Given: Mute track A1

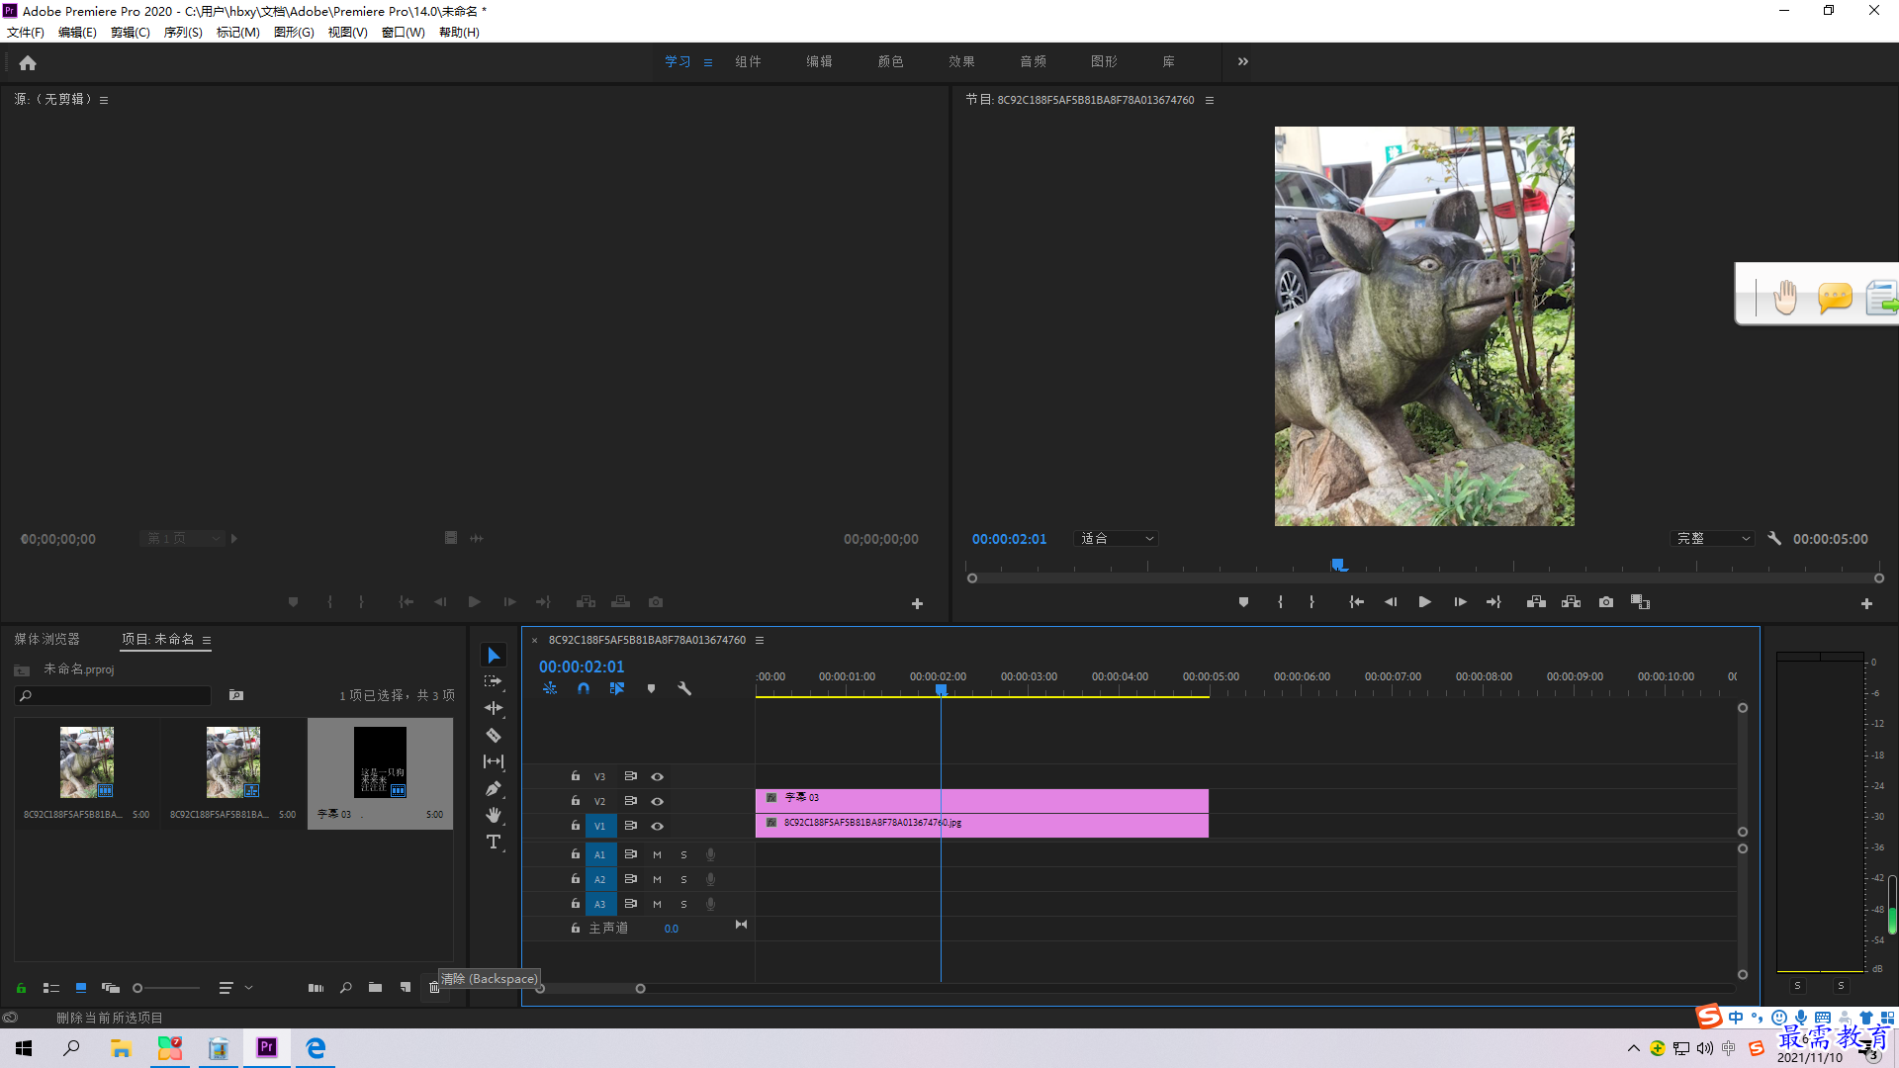Looking at the screenshot, I should coord(657,854).
